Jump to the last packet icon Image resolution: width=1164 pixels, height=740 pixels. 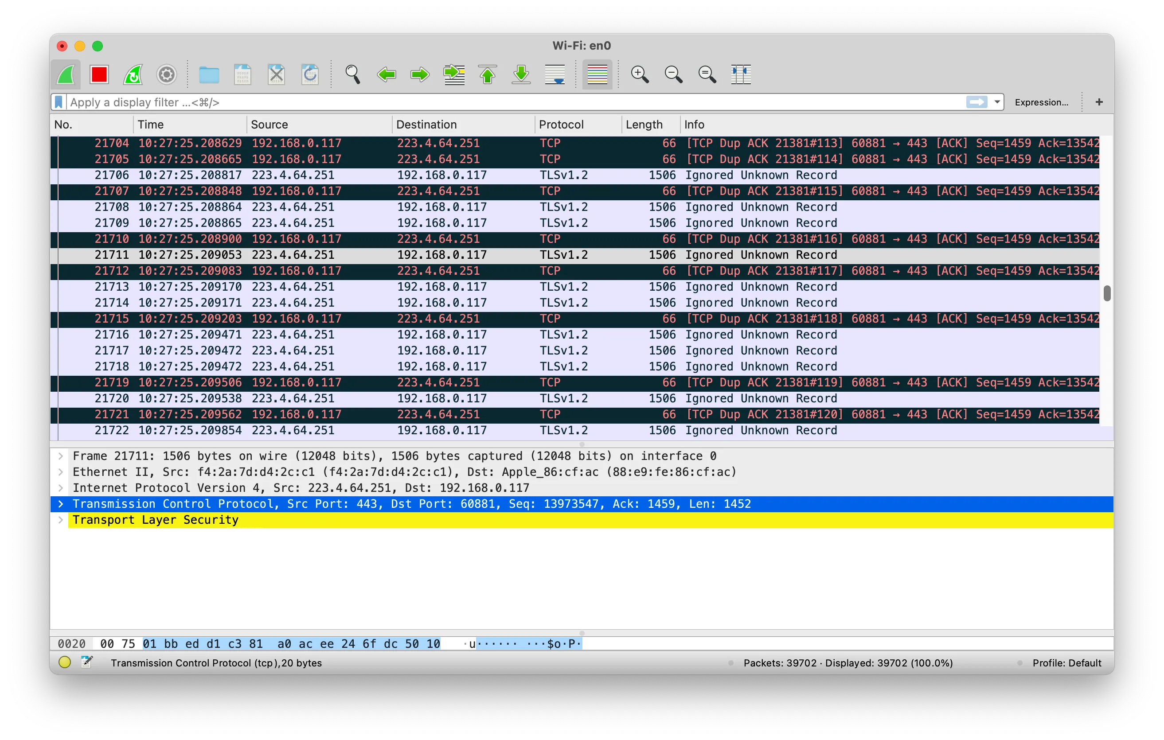click(521, 74)
